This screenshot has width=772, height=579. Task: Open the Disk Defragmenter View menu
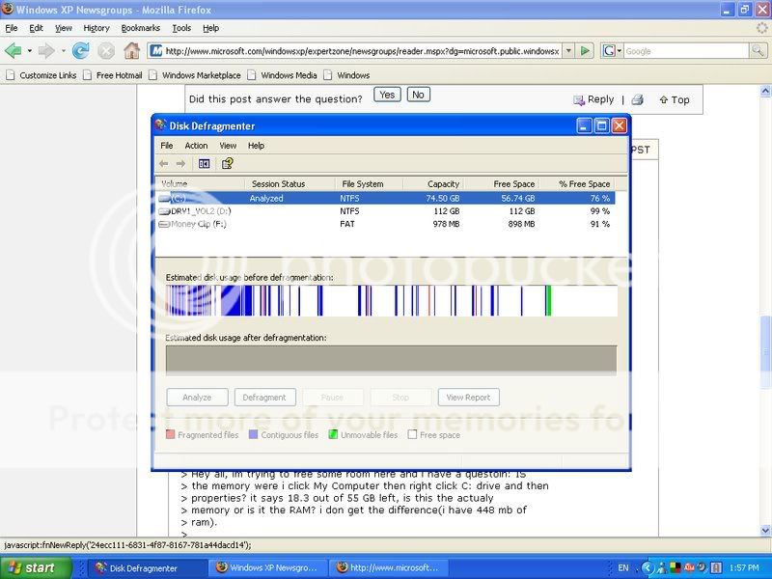(x=228, y=146)
